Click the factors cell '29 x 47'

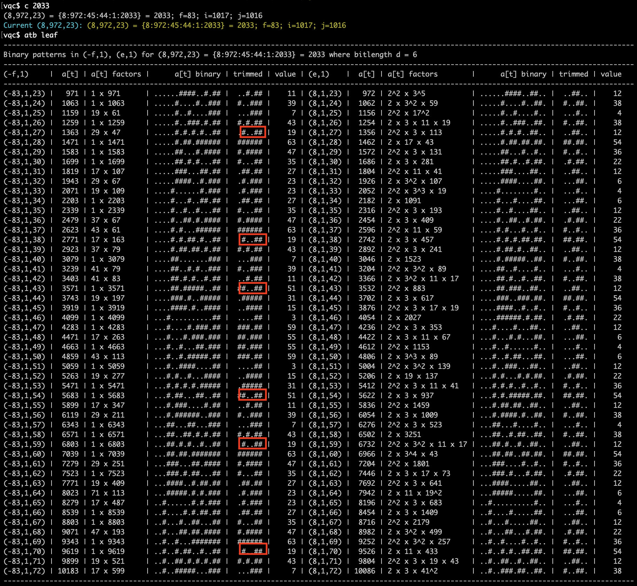pyautogui.click(x=106, y=133)
